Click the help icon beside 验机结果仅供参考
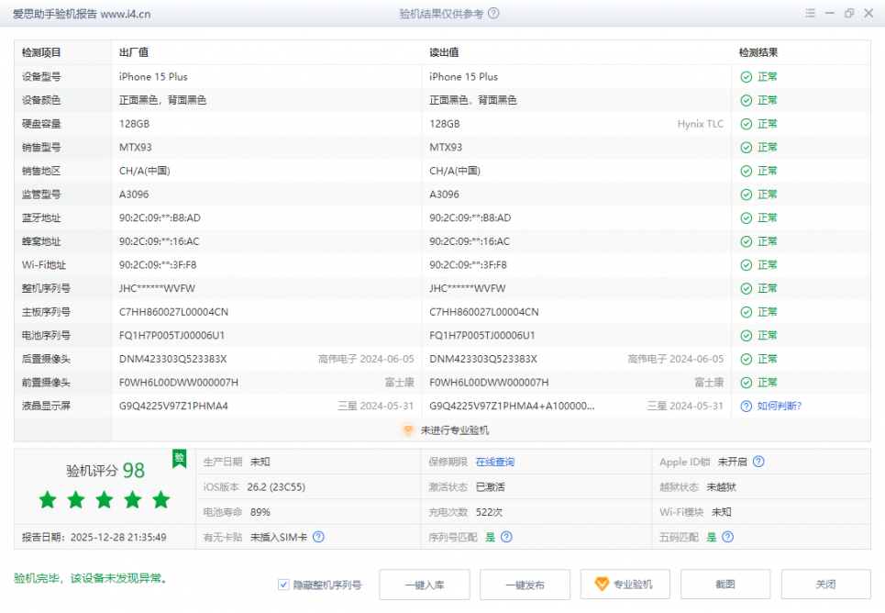Viewport: 885px width, 613px height. [x=494, y=14]
